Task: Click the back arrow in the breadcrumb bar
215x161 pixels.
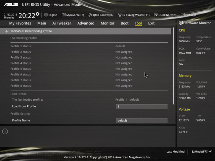Action: pos(7,31)
